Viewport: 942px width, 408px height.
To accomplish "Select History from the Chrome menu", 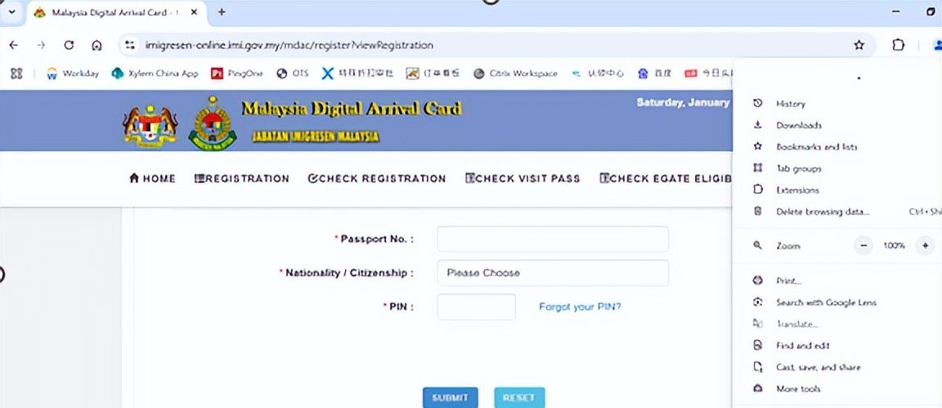I will point(790,104).
